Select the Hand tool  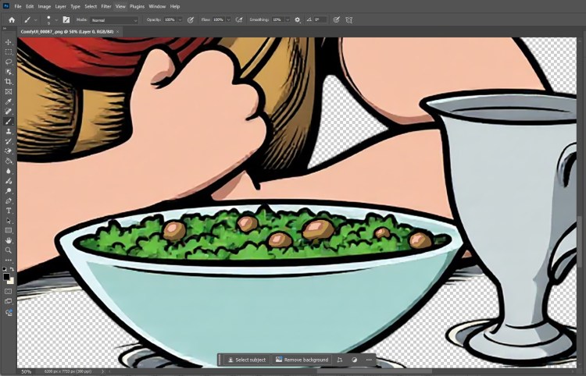click(x=9, y=240)
